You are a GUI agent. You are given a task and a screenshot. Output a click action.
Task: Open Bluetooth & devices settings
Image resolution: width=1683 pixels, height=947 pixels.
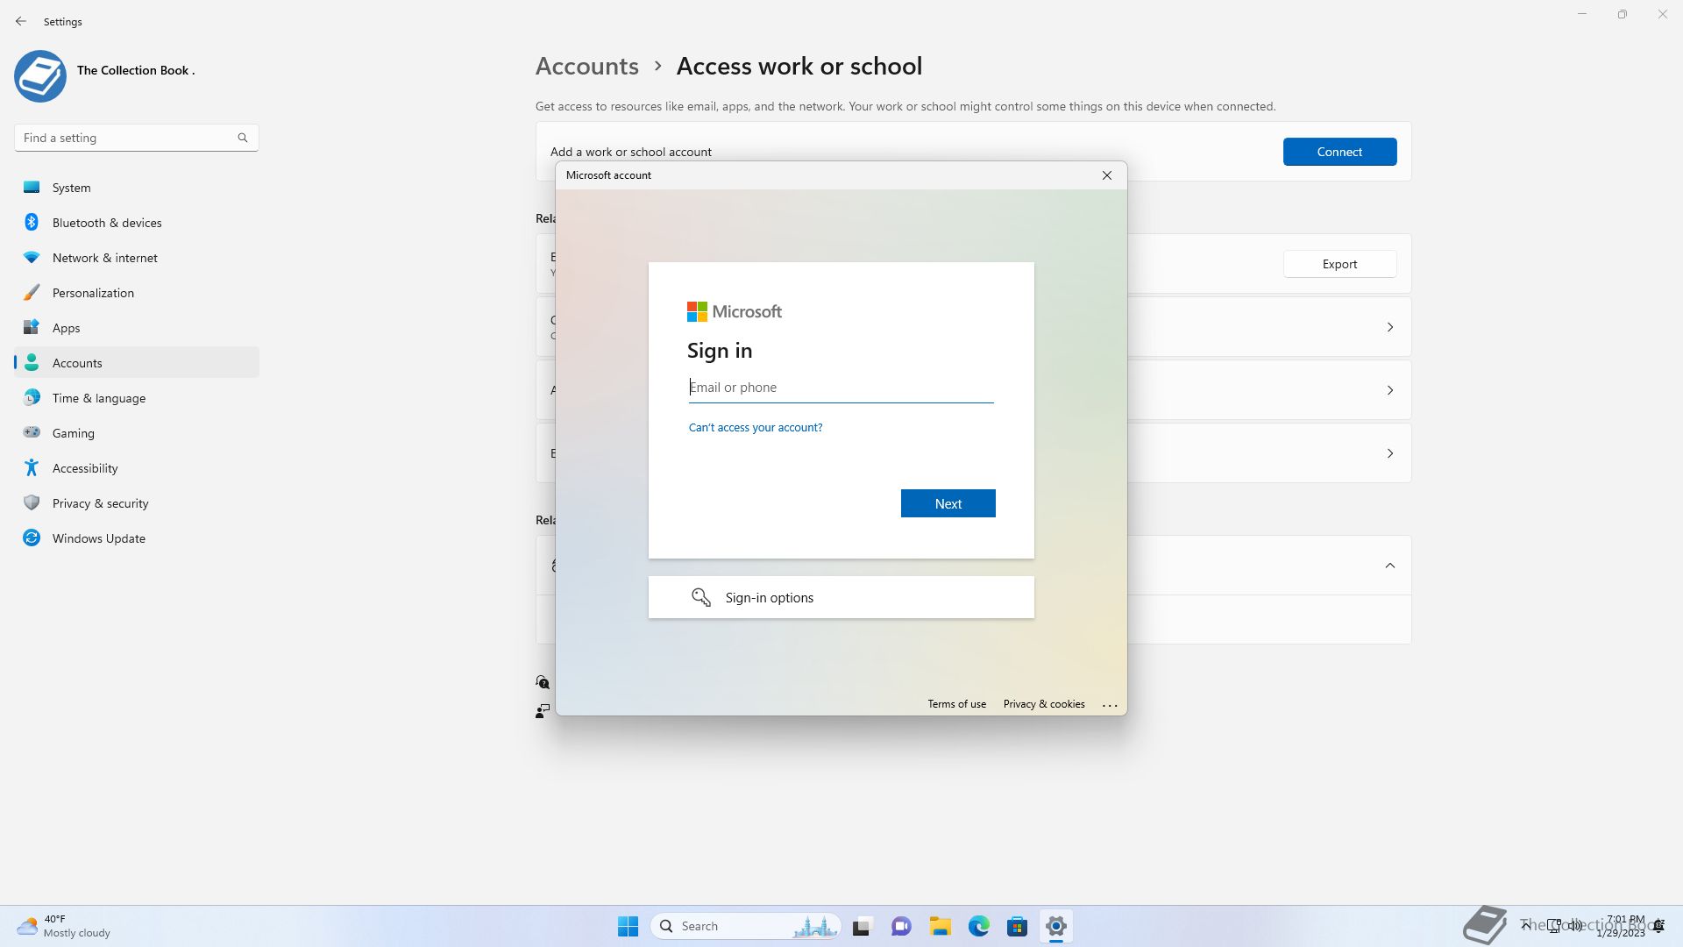click(137, 223)
